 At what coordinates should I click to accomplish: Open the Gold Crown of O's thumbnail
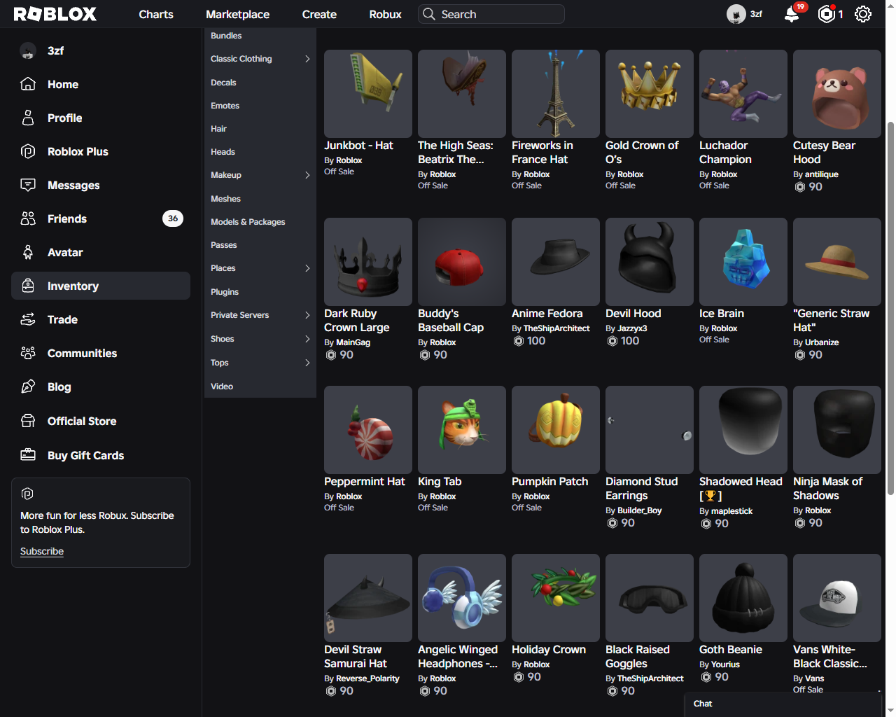[650, 94]
